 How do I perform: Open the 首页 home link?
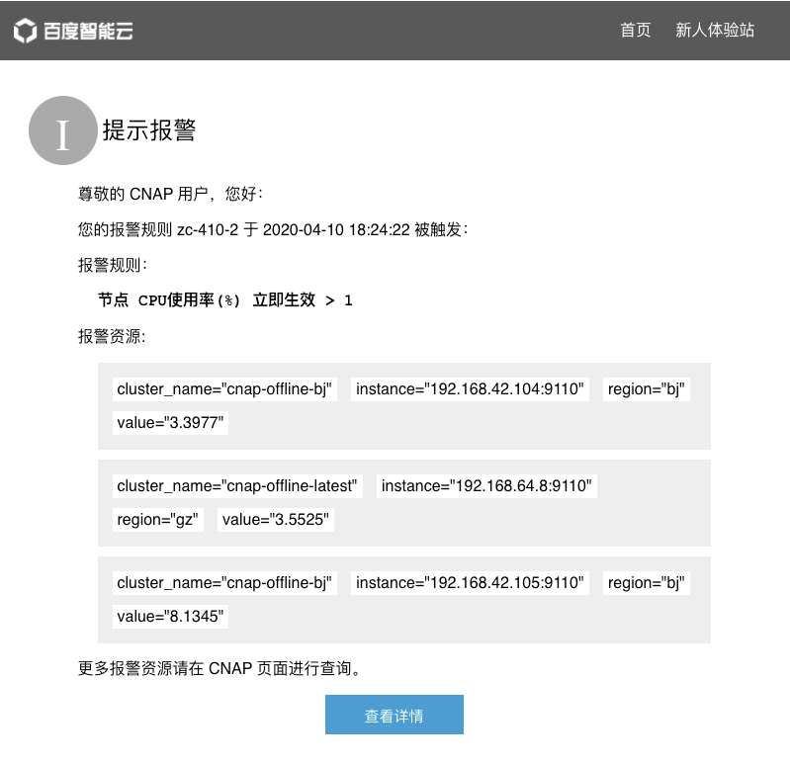(636, 31)
